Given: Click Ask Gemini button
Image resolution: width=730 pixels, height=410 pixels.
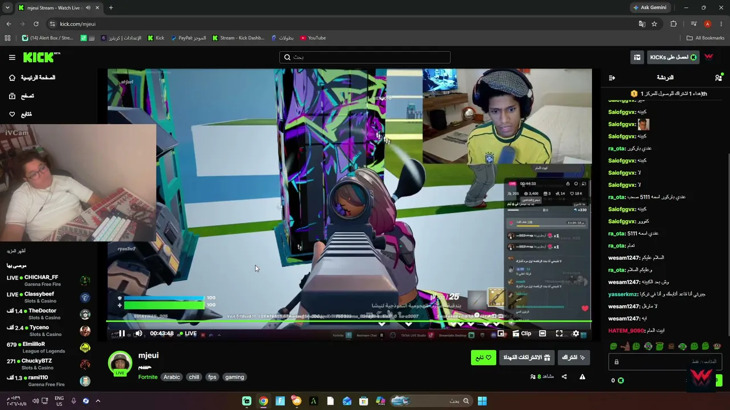Looking at the screenshot, I should (650, 7).
